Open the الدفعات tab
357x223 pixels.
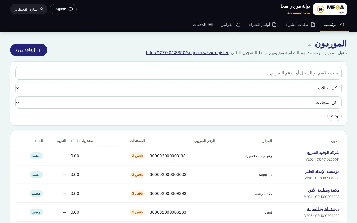tap(203, 25)
